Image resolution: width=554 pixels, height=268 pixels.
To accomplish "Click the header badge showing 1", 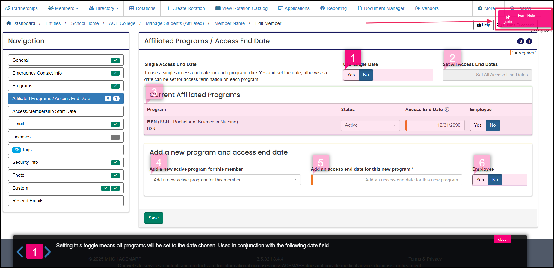I will click(529, 41).
